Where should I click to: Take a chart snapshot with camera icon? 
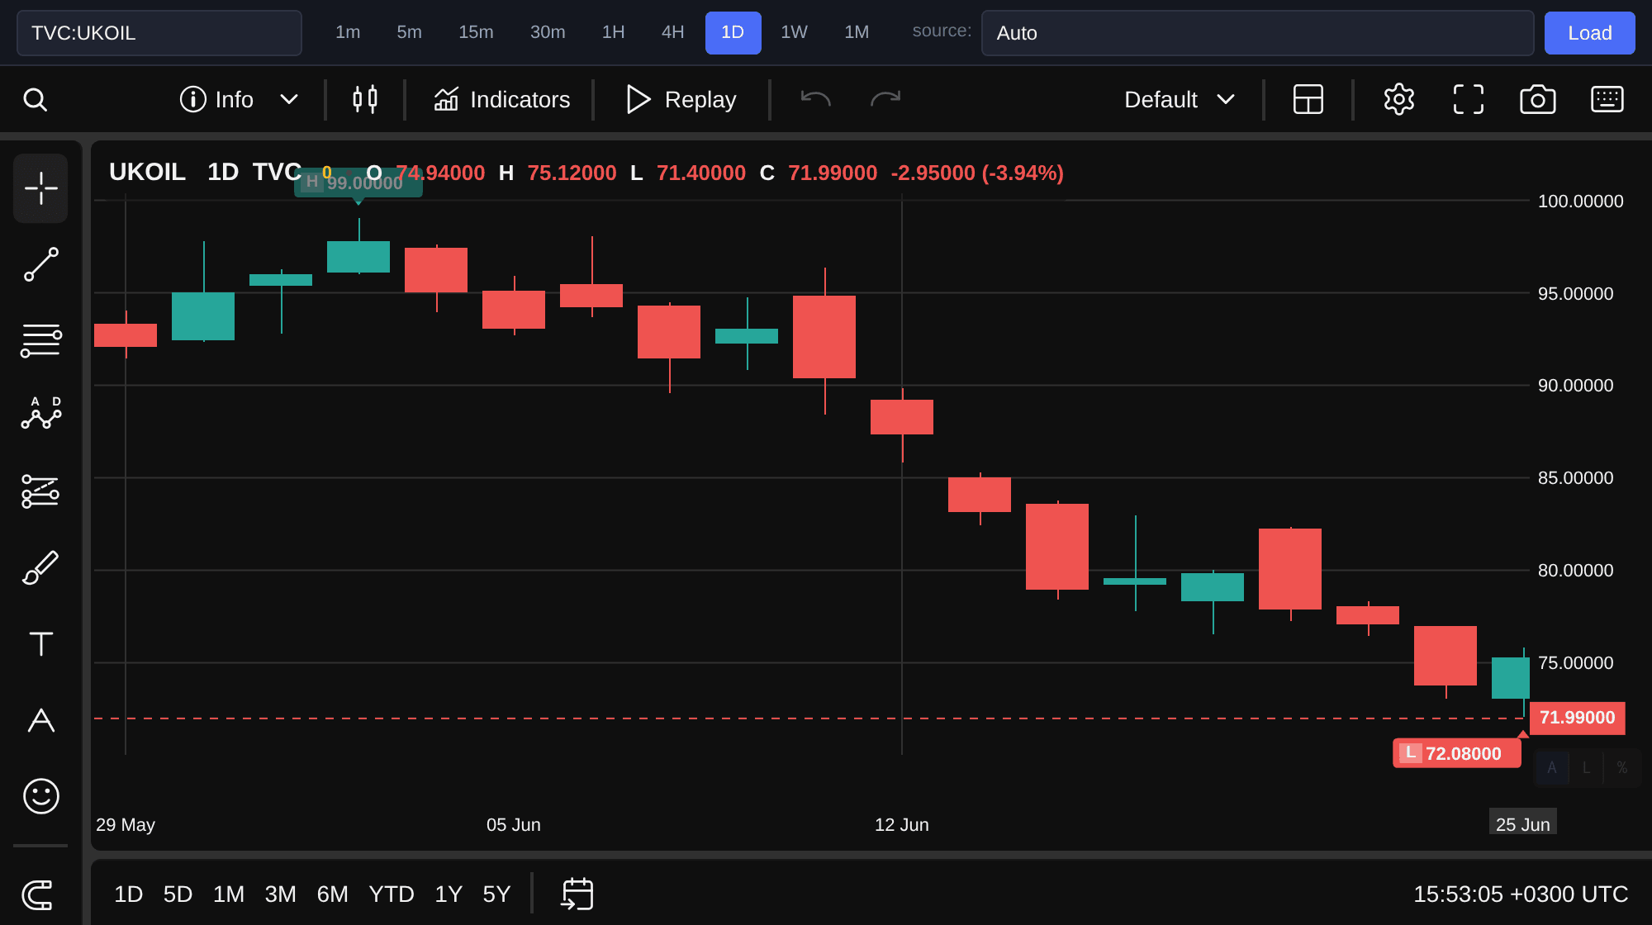[1538, 100]
